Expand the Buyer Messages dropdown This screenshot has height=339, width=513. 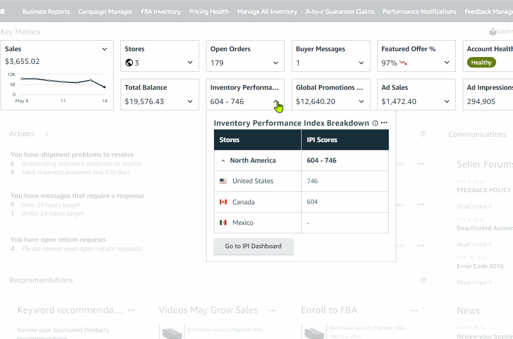tap(361, 63)
